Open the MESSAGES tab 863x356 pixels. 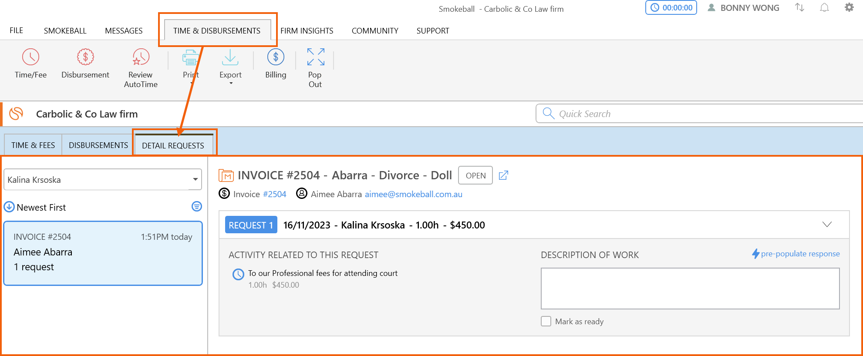click(124, 30)
